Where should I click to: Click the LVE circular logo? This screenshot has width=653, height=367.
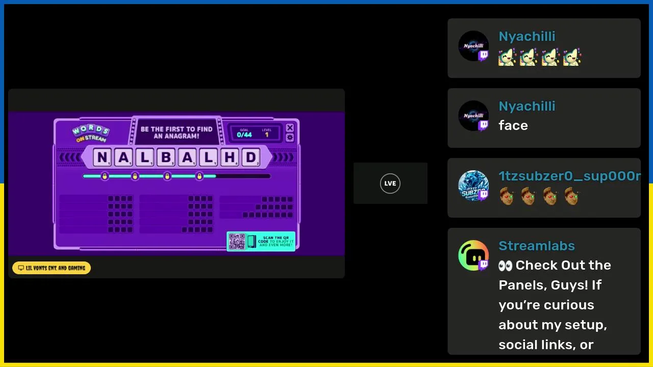click(x=390, y=183)
